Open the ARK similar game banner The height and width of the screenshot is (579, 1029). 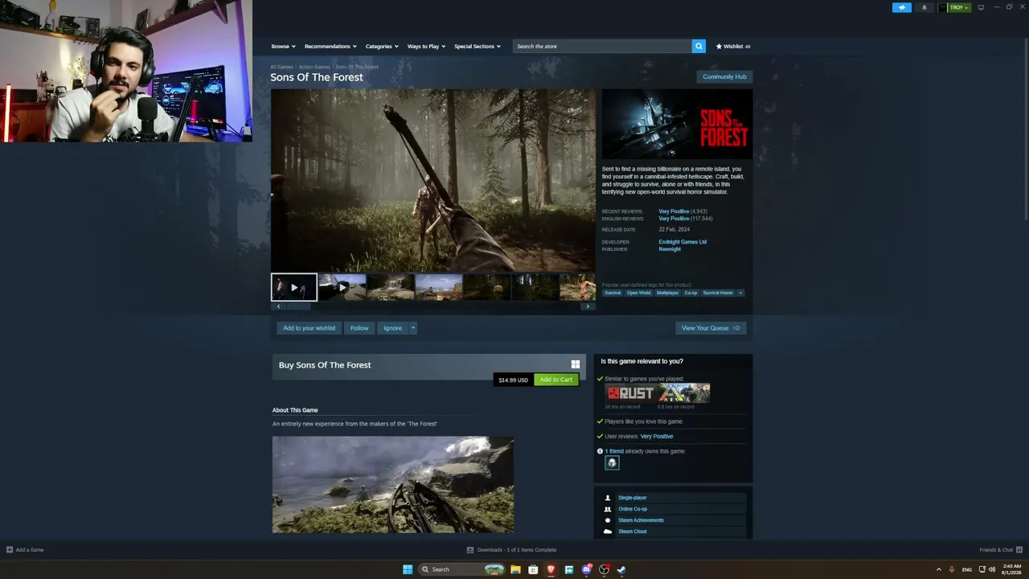[684, 393]
